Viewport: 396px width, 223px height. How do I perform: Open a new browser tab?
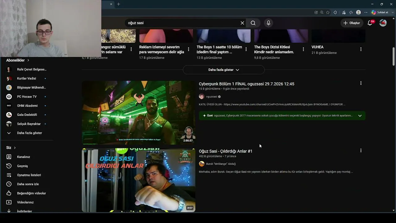(x=118, y=4)
